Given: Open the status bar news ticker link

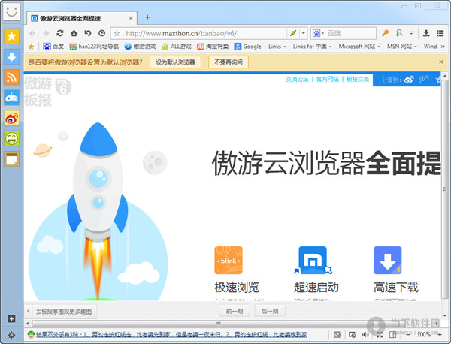Looking at the screenshot, I should click(x=171, y=334).
